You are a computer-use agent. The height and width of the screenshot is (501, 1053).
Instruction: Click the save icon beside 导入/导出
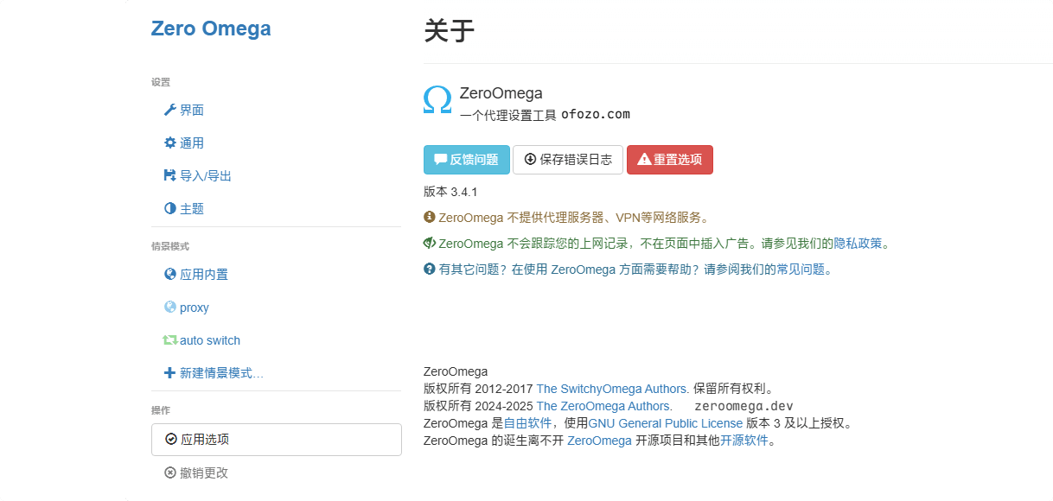tap(169, 175)
